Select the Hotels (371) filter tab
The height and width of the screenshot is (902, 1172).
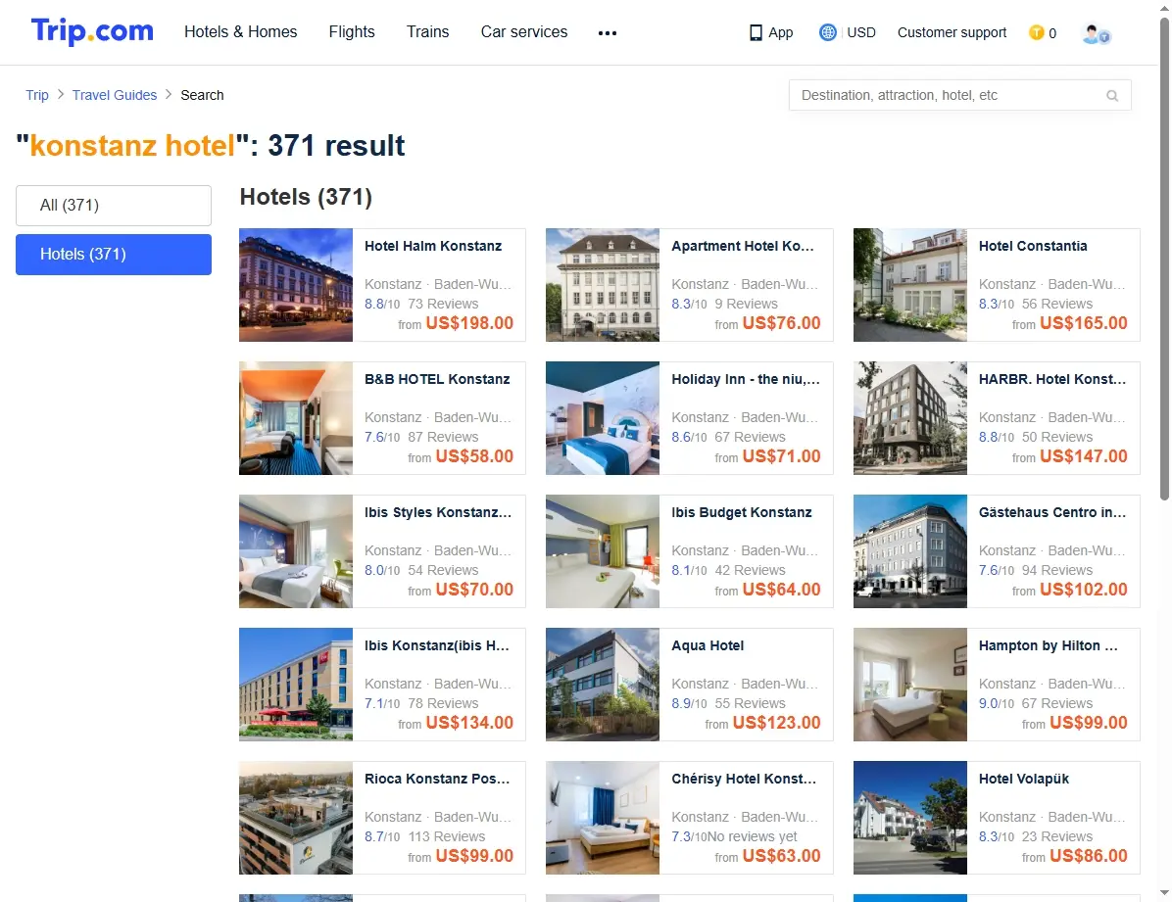tap(114, 255)
